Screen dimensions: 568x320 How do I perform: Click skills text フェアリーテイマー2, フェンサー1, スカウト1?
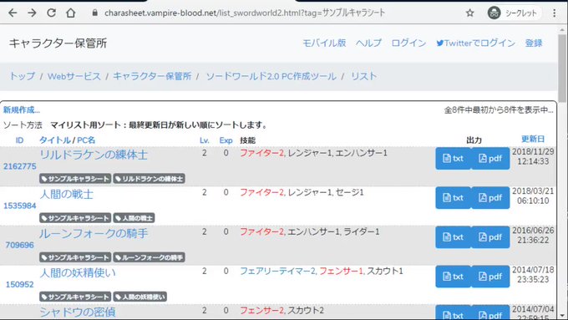(x=322, y=271)
